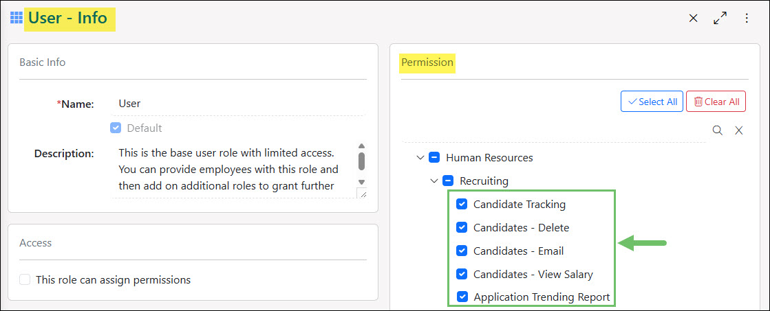Enable This role can assign permissions
The image size is (770, 311).
[x=25, y=279]
